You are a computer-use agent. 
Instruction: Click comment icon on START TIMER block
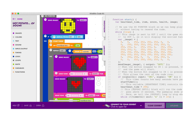point(51,41)
